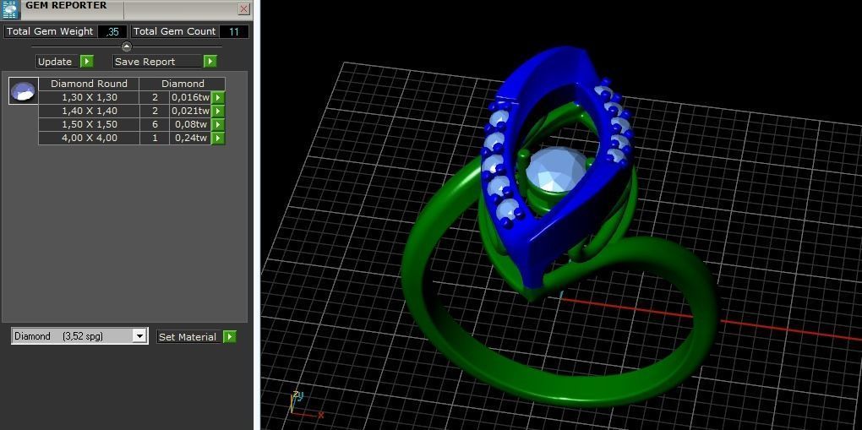
Task: Open the Diamond (3,52 spg) material dropdown
Action: (x=139, y=336)
